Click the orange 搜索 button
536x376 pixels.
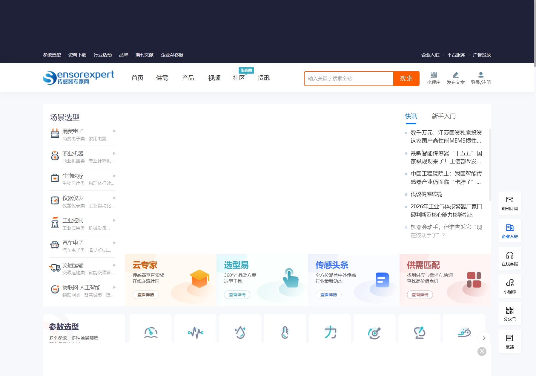pos(406,78)
